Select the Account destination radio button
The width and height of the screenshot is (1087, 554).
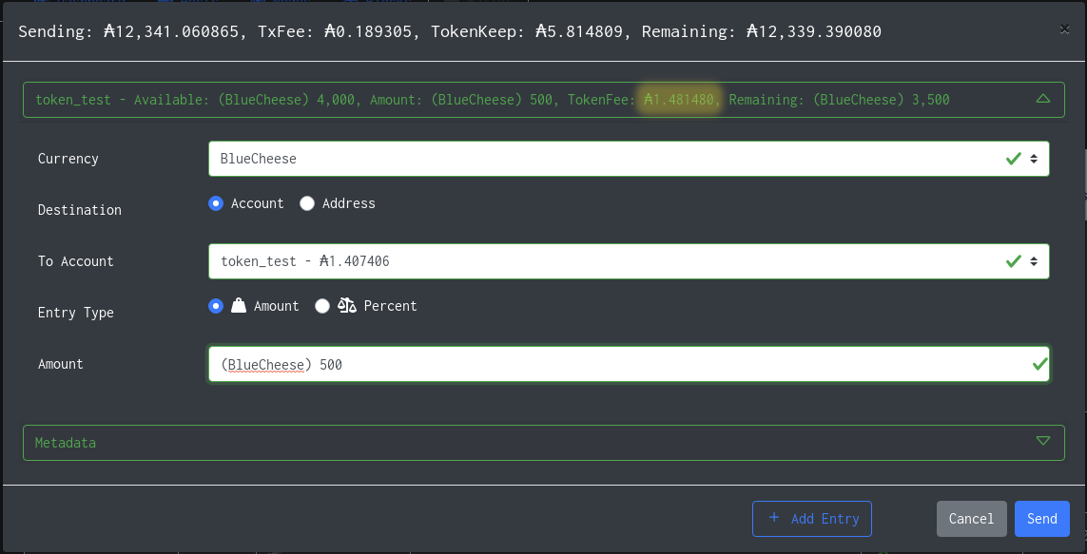tap(216, 203)
